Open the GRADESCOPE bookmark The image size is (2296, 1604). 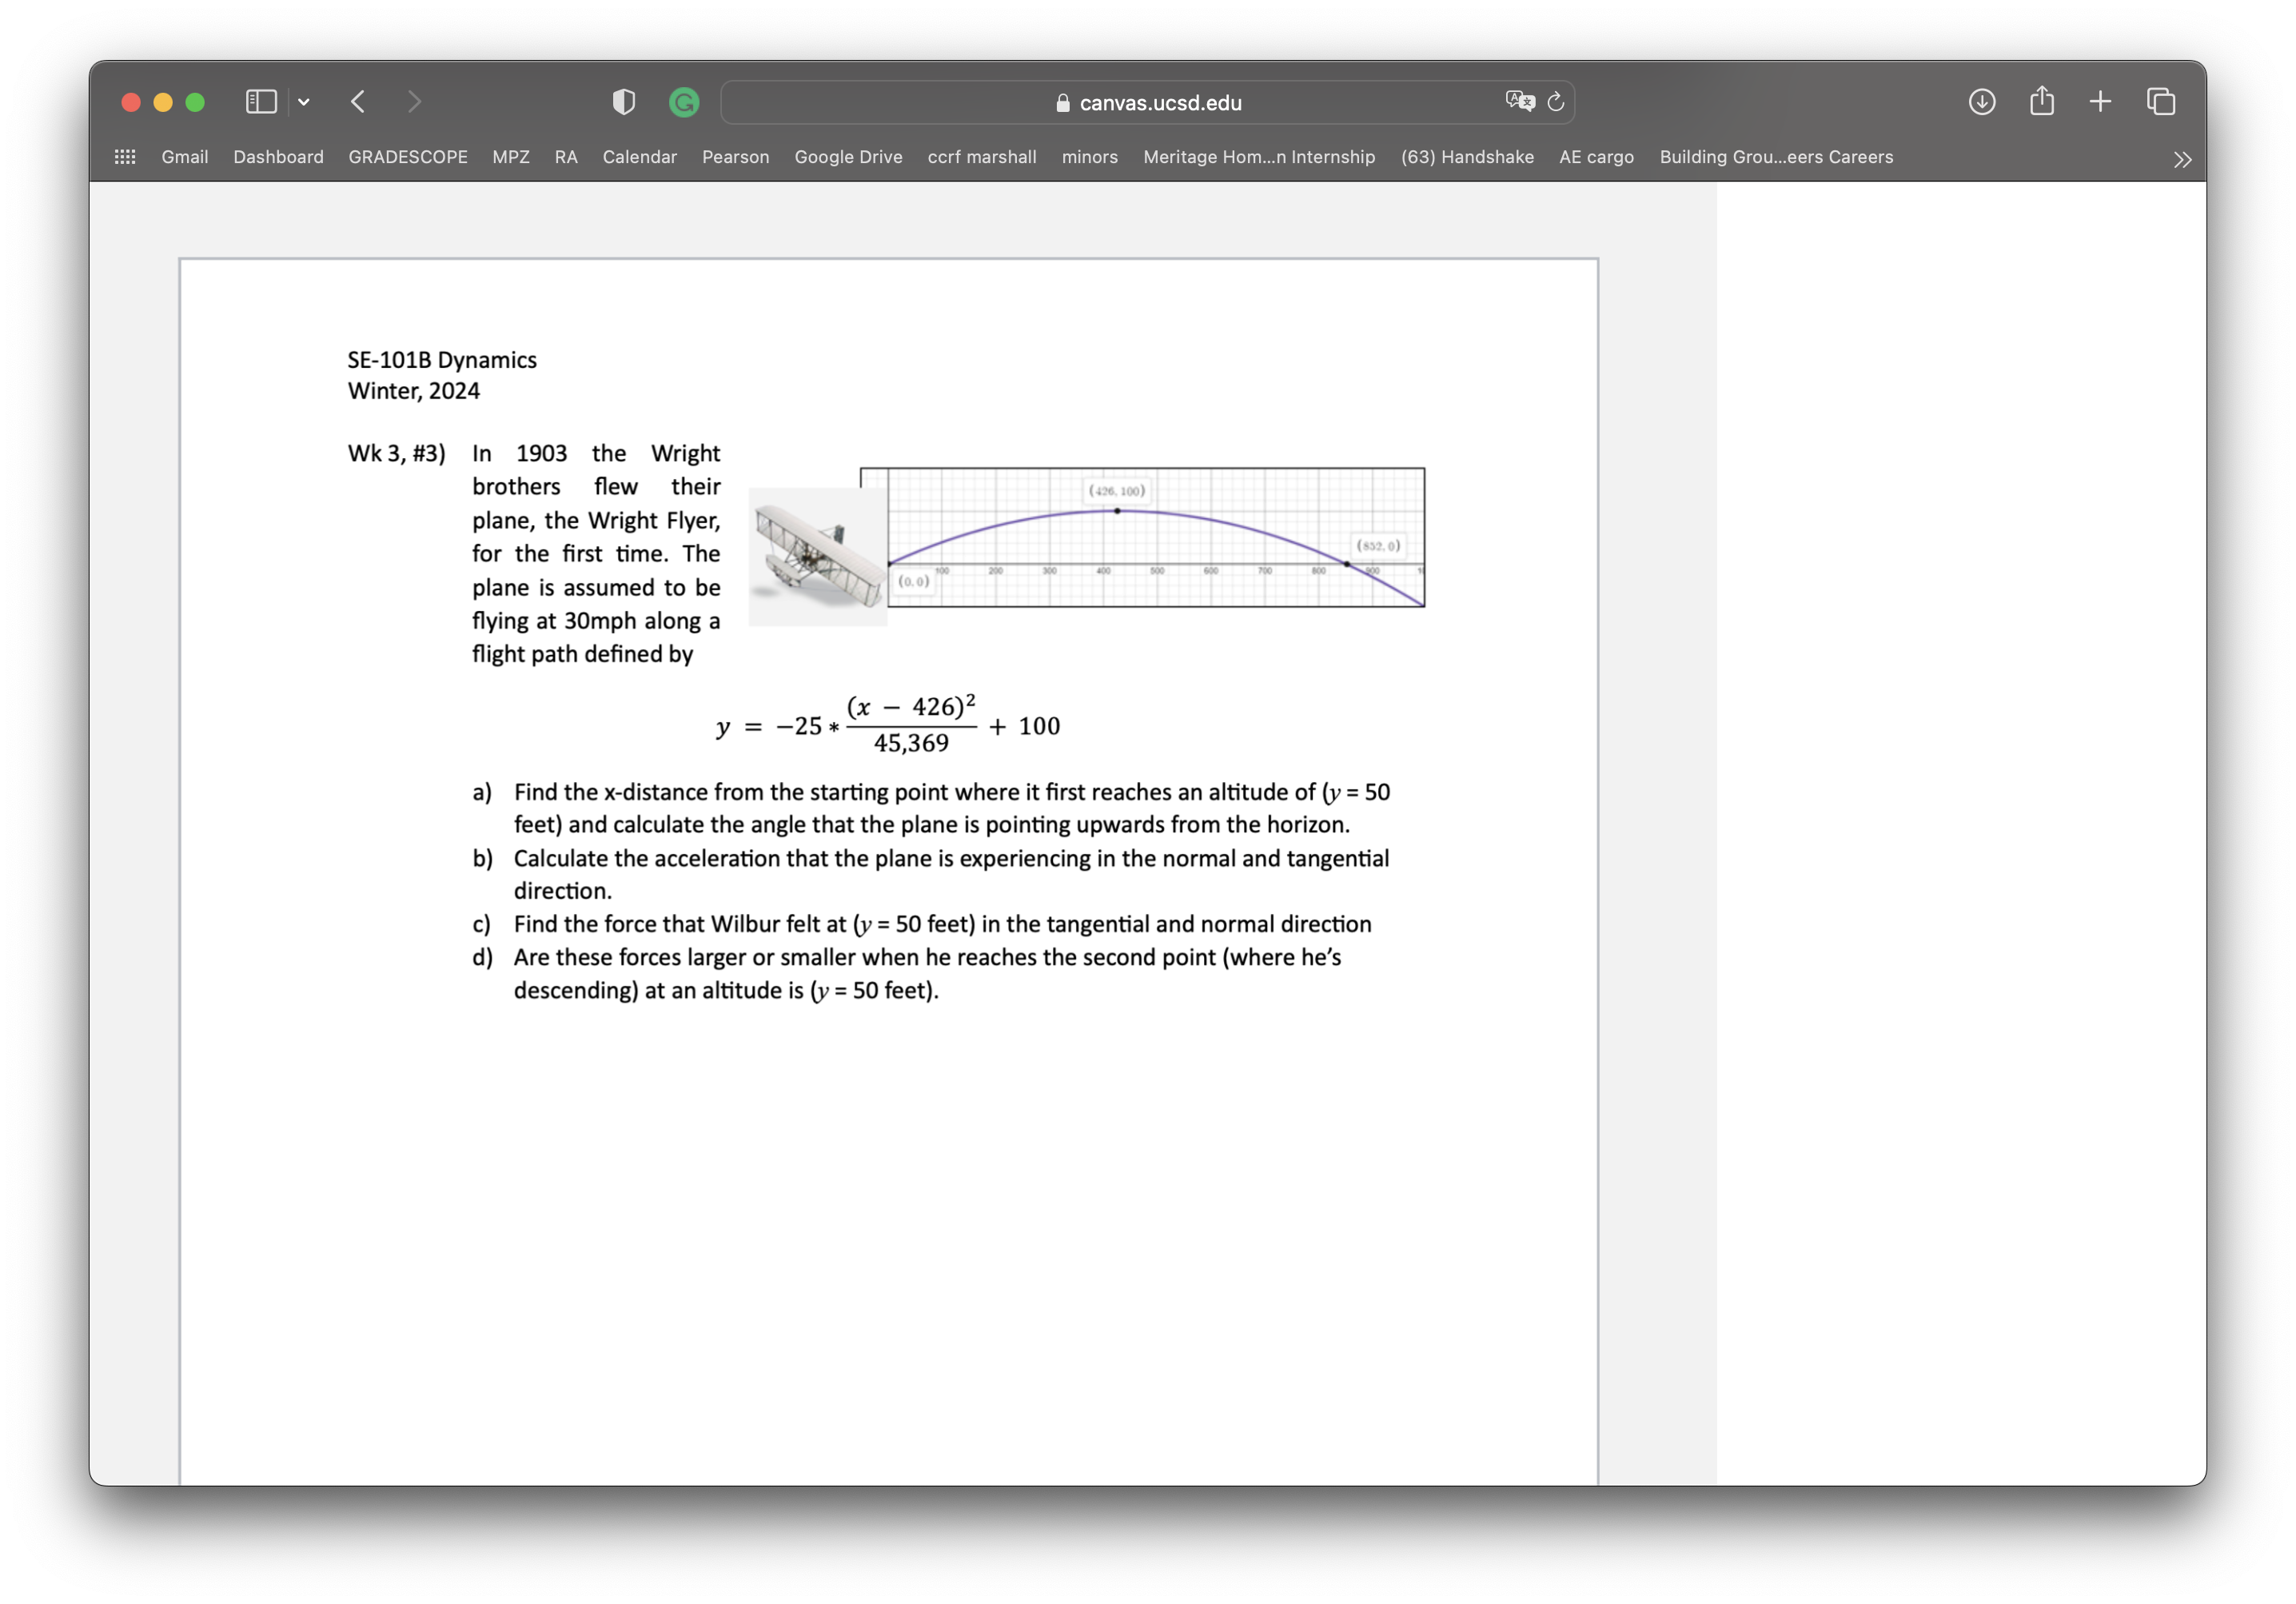[x=408, y=157]
